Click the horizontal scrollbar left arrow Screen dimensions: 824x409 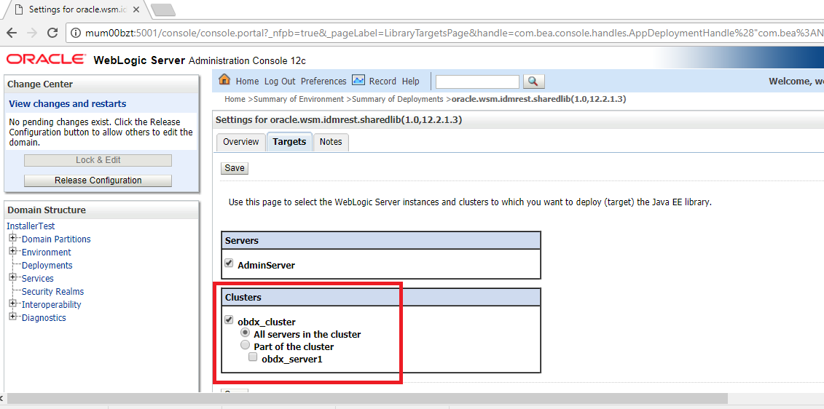tap(3, 399)
